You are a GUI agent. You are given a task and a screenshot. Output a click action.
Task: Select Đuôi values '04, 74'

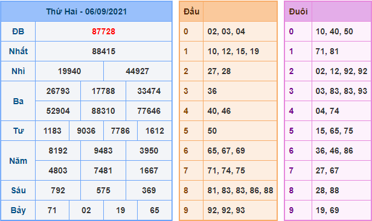pyautogui.click(x=327, y=111)
